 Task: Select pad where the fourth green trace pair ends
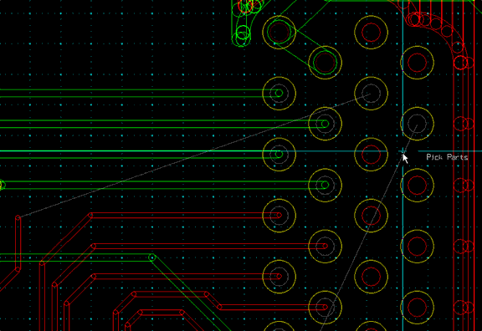point(326,185)
